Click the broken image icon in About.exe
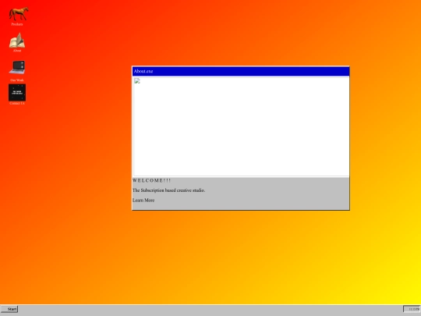This screenshot has height=316, width=421. pyautogui.click(x=137, y=81)
